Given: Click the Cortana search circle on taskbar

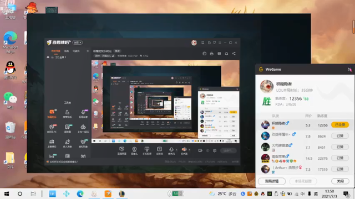Looking at the screenshot, I should [20, 194].
